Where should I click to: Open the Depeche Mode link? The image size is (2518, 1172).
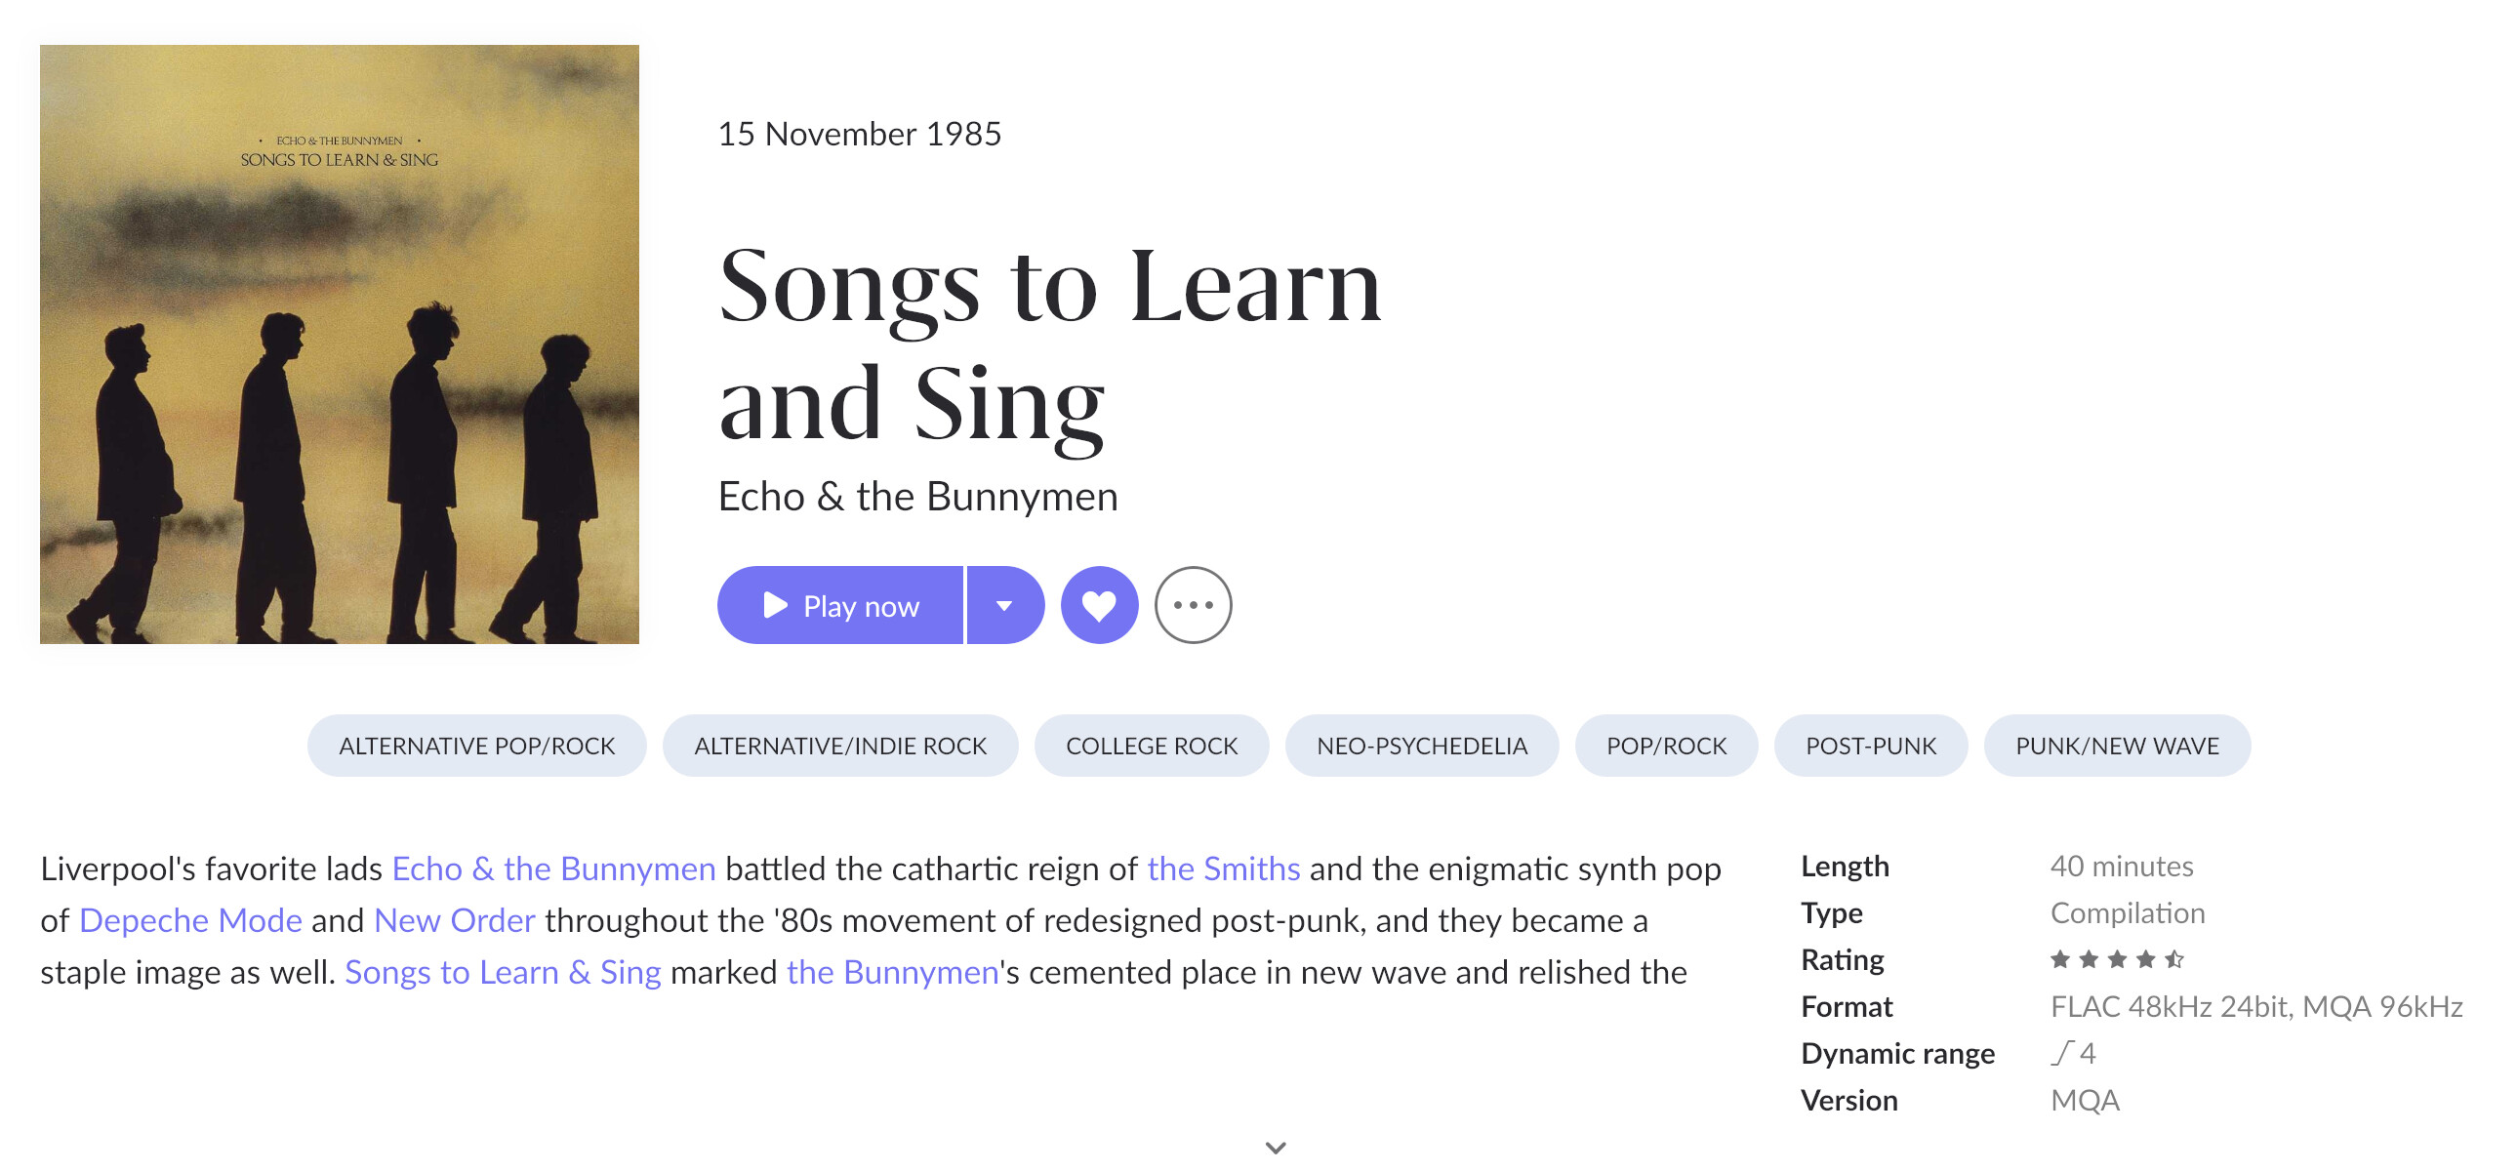point(190,920)
